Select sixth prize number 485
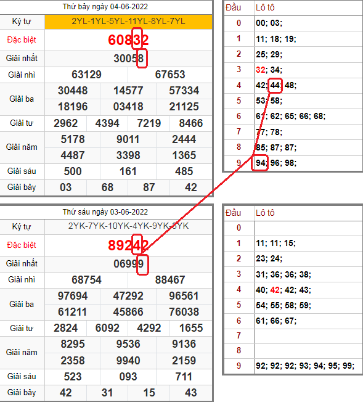363x402 pixels. [184, 171]
